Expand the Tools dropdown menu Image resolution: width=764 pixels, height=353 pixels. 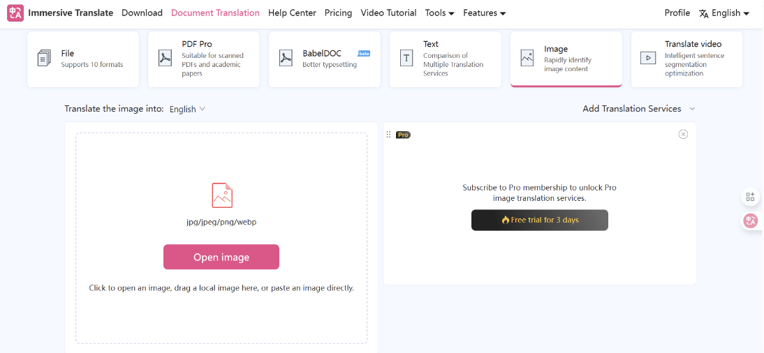click(x=439, y=13)
